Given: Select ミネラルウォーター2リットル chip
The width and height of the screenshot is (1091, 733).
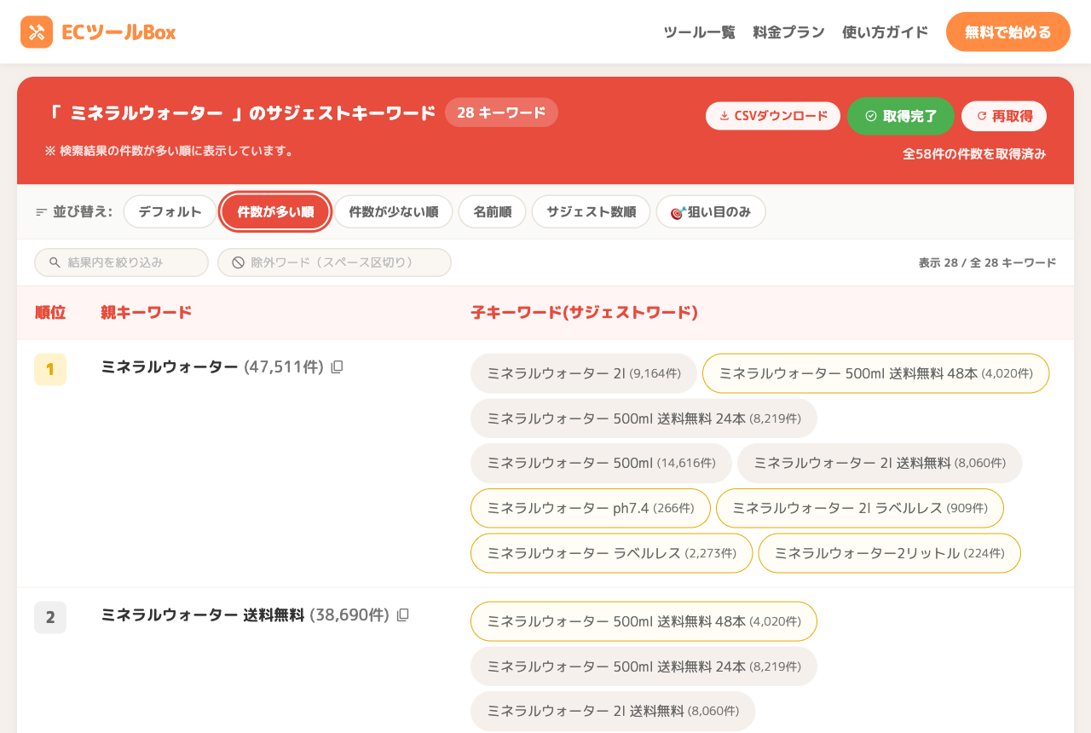Looking at the screenshot, I should click(889, 553).
